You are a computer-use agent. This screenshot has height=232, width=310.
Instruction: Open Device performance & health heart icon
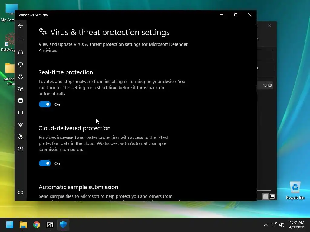[21, 125]
